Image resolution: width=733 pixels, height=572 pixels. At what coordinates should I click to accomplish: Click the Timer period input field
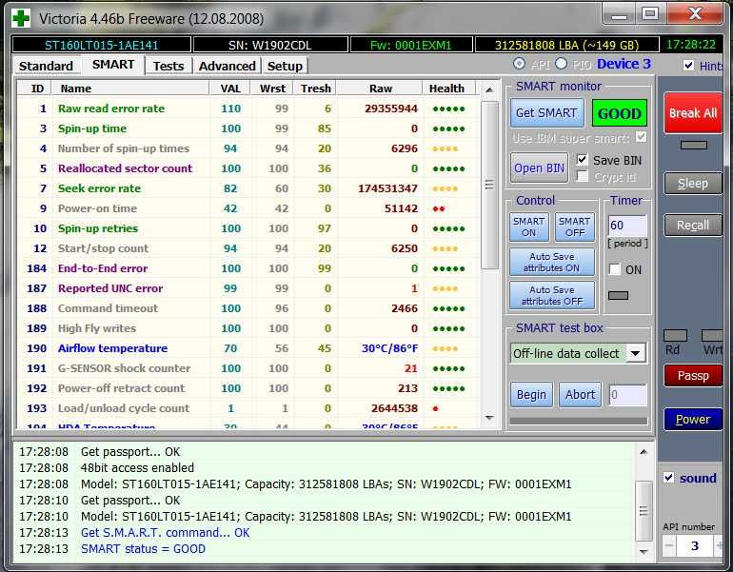coord(627,226)
